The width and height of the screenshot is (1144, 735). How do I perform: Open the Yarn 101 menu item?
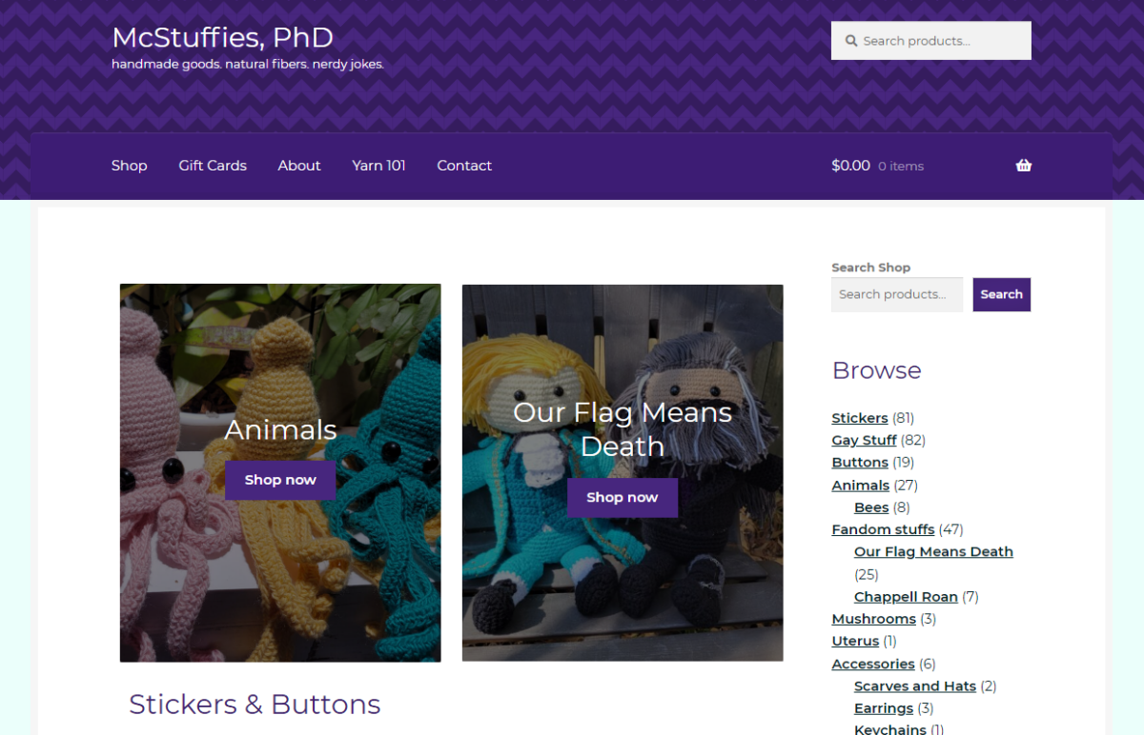point(378,166)
